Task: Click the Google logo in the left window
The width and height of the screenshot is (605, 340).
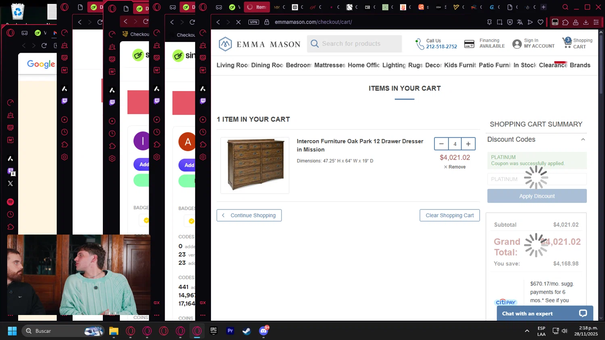Action: [41, 64]
